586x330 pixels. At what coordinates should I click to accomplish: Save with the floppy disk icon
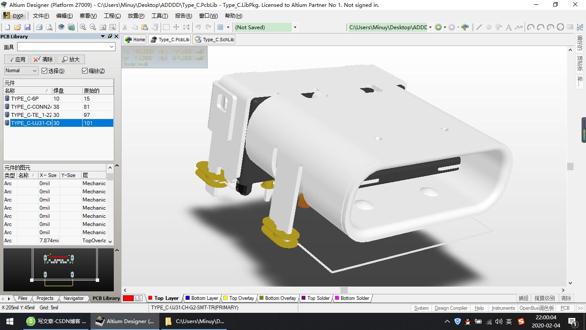(x=27, y=27)
